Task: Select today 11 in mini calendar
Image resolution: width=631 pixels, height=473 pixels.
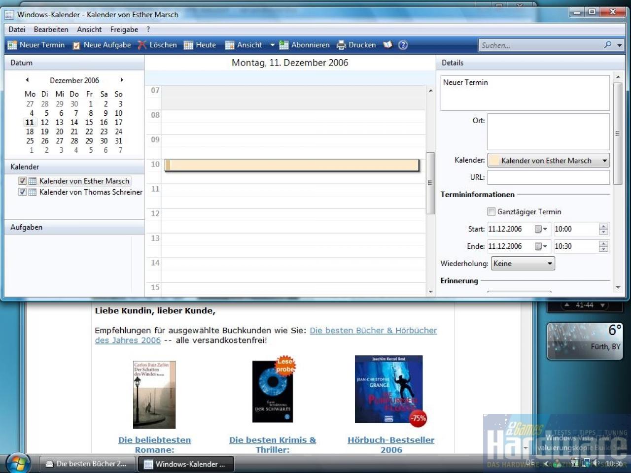Action: pos(30,122)
